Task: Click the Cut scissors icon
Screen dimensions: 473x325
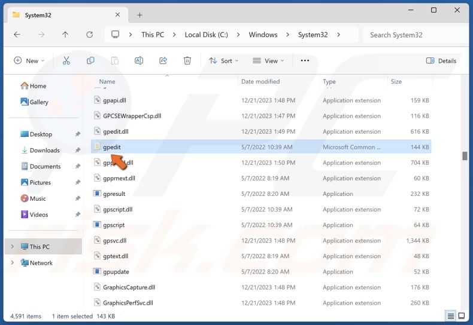Action: click(x=66, y=61)
